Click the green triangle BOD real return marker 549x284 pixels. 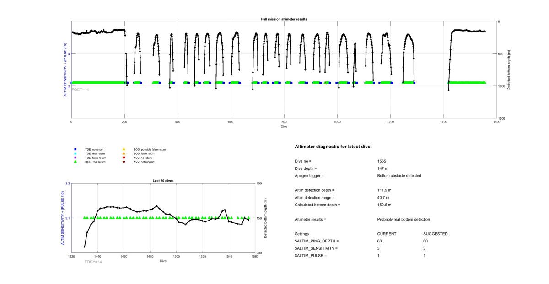75,162
